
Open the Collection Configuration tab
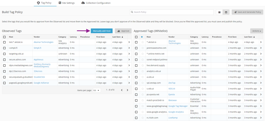(x=96, y=3)
